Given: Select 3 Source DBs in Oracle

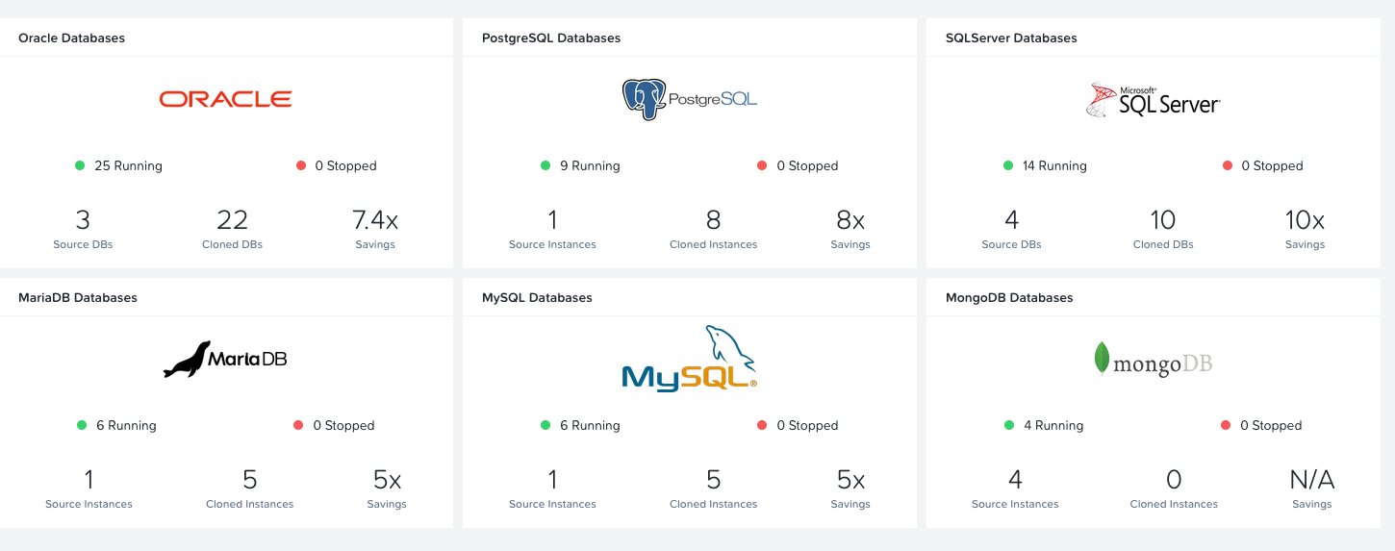Looking at the screenshot, I should (x=83, y=229).
